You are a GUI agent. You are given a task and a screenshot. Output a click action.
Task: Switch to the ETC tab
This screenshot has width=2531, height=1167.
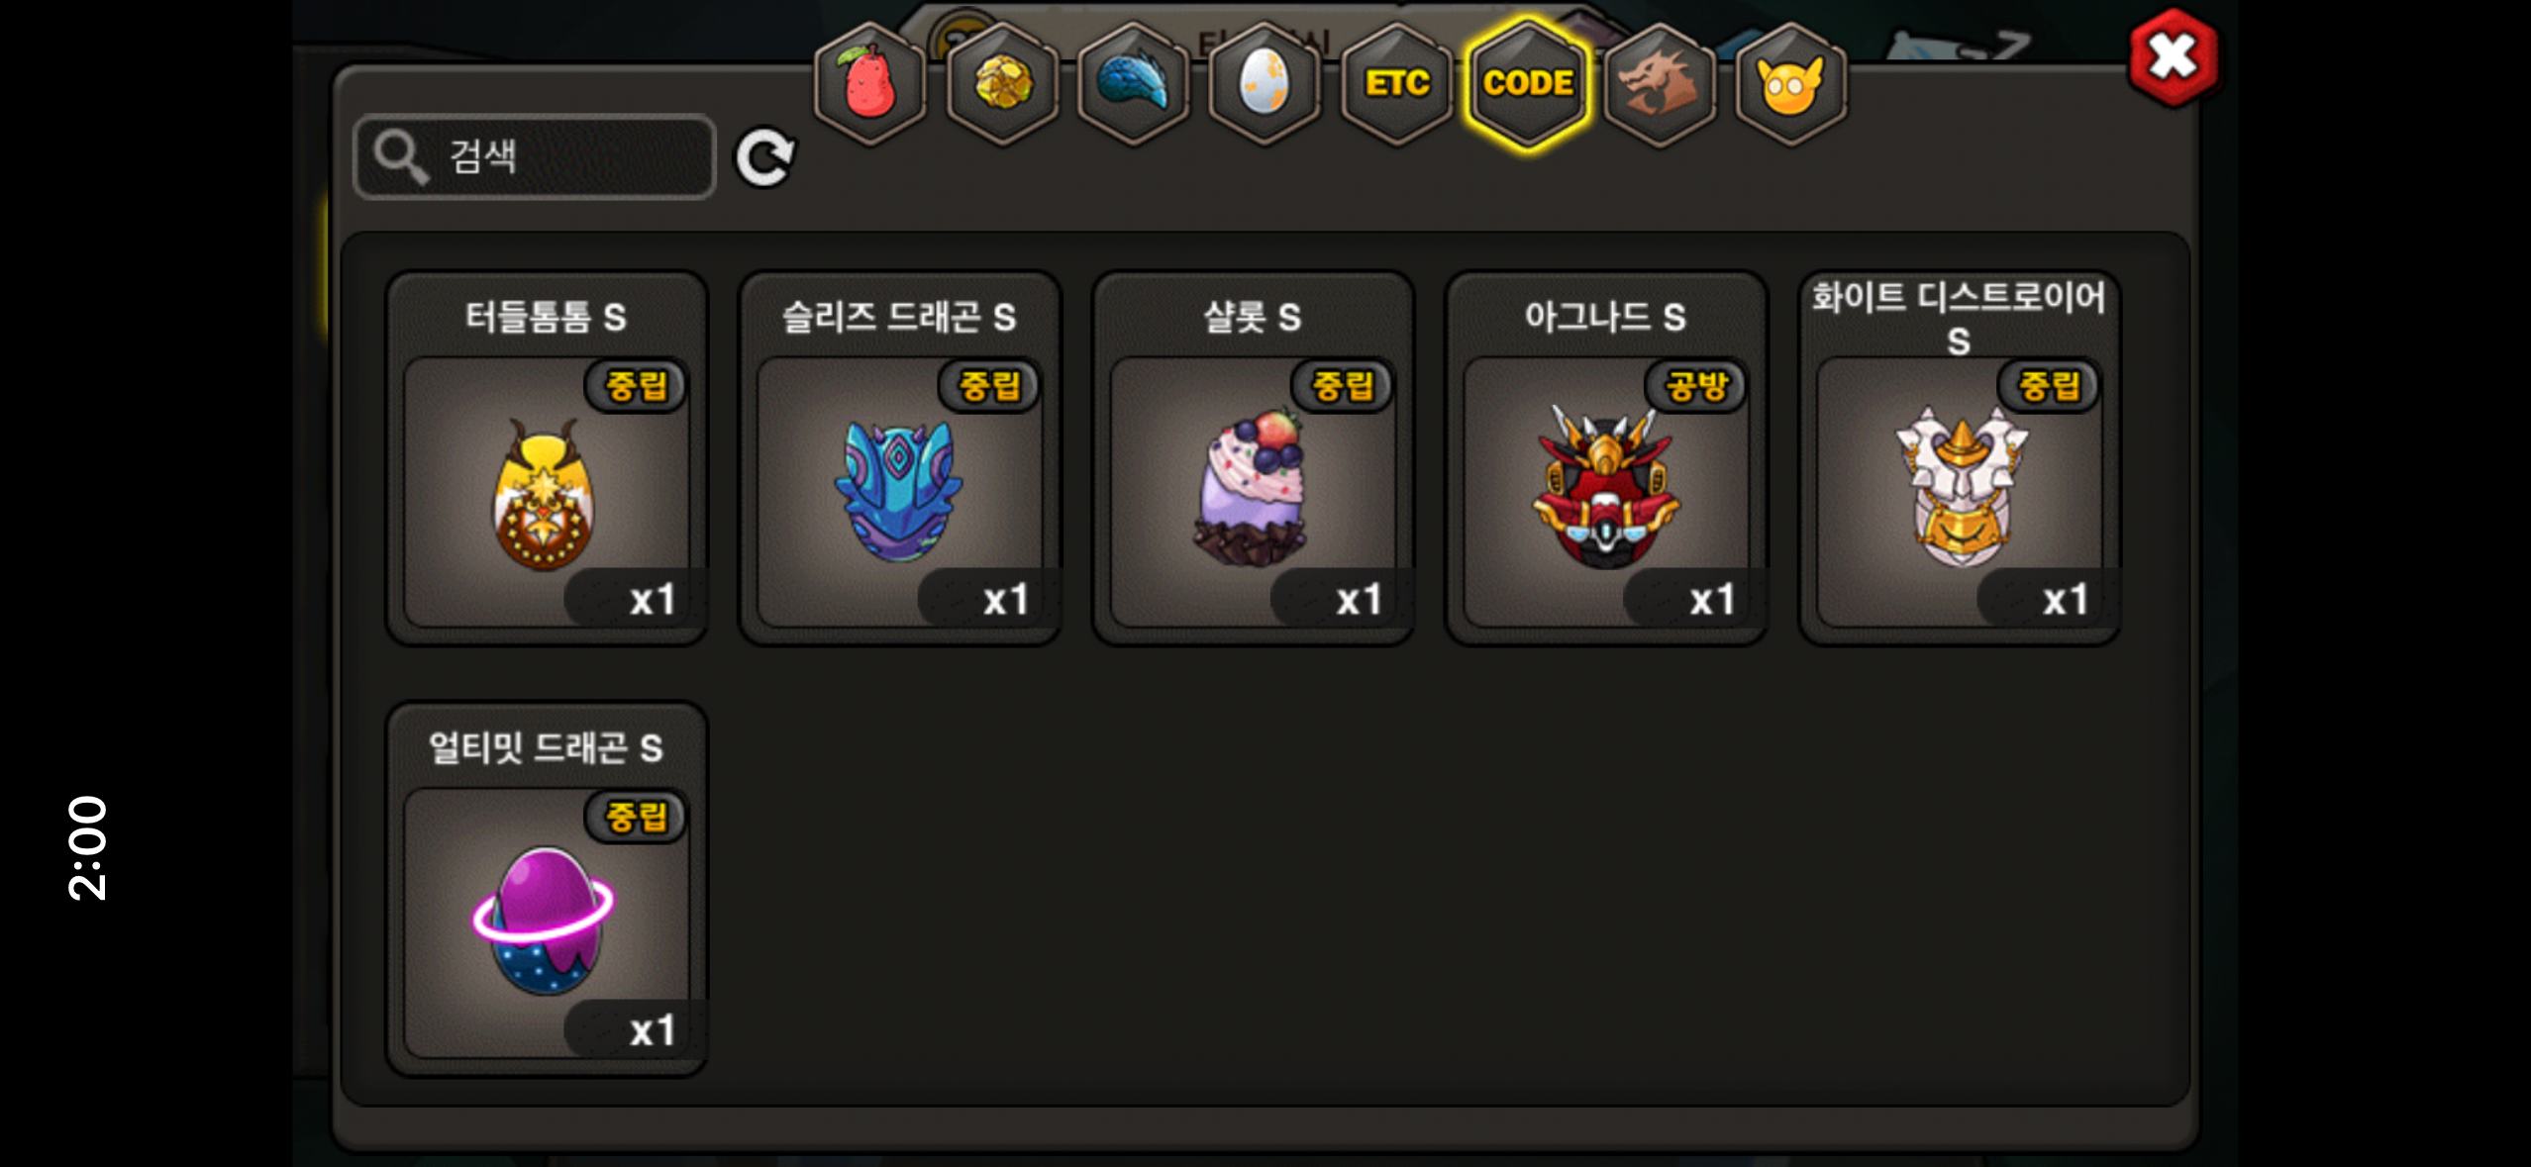tap(1396, 83)
